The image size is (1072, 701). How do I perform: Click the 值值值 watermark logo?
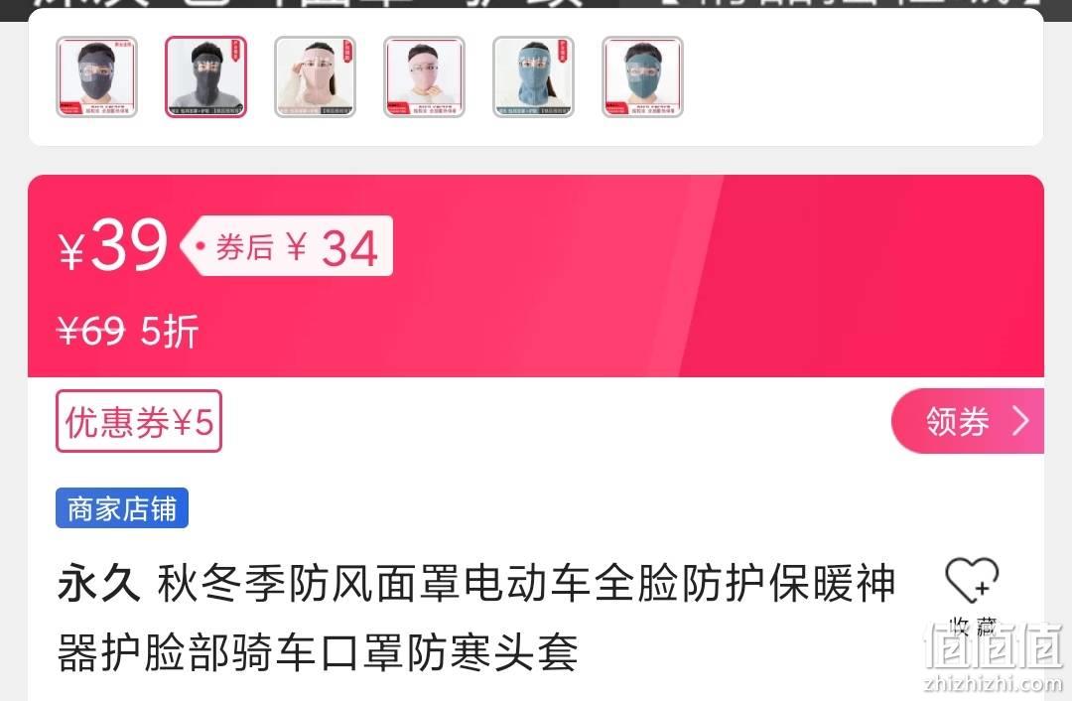point(993,645)
